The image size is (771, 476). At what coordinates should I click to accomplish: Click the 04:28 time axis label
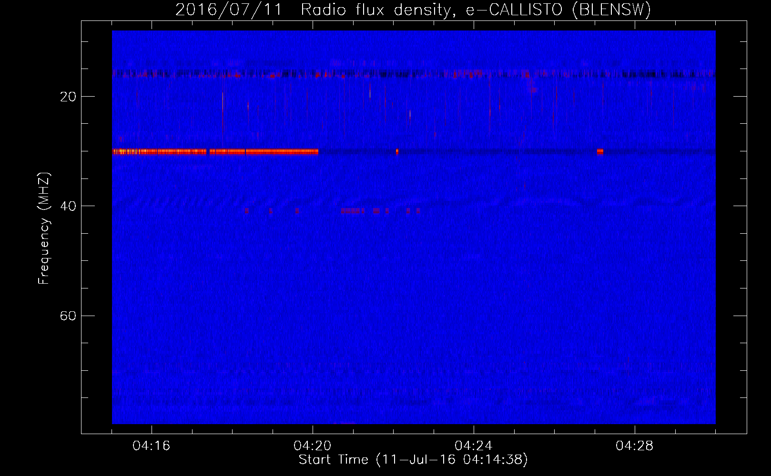tap(635, 446)
